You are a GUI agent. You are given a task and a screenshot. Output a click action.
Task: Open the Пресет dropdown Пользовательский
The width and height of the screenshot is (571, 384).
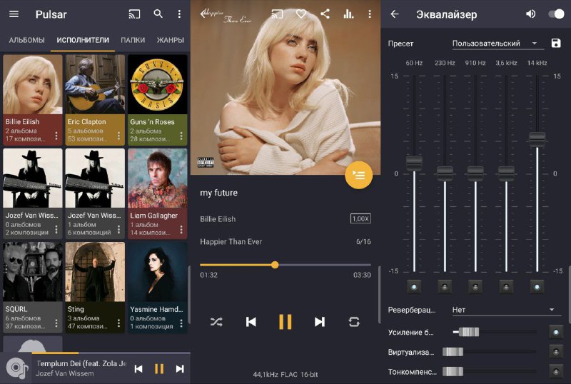(497, 44)
